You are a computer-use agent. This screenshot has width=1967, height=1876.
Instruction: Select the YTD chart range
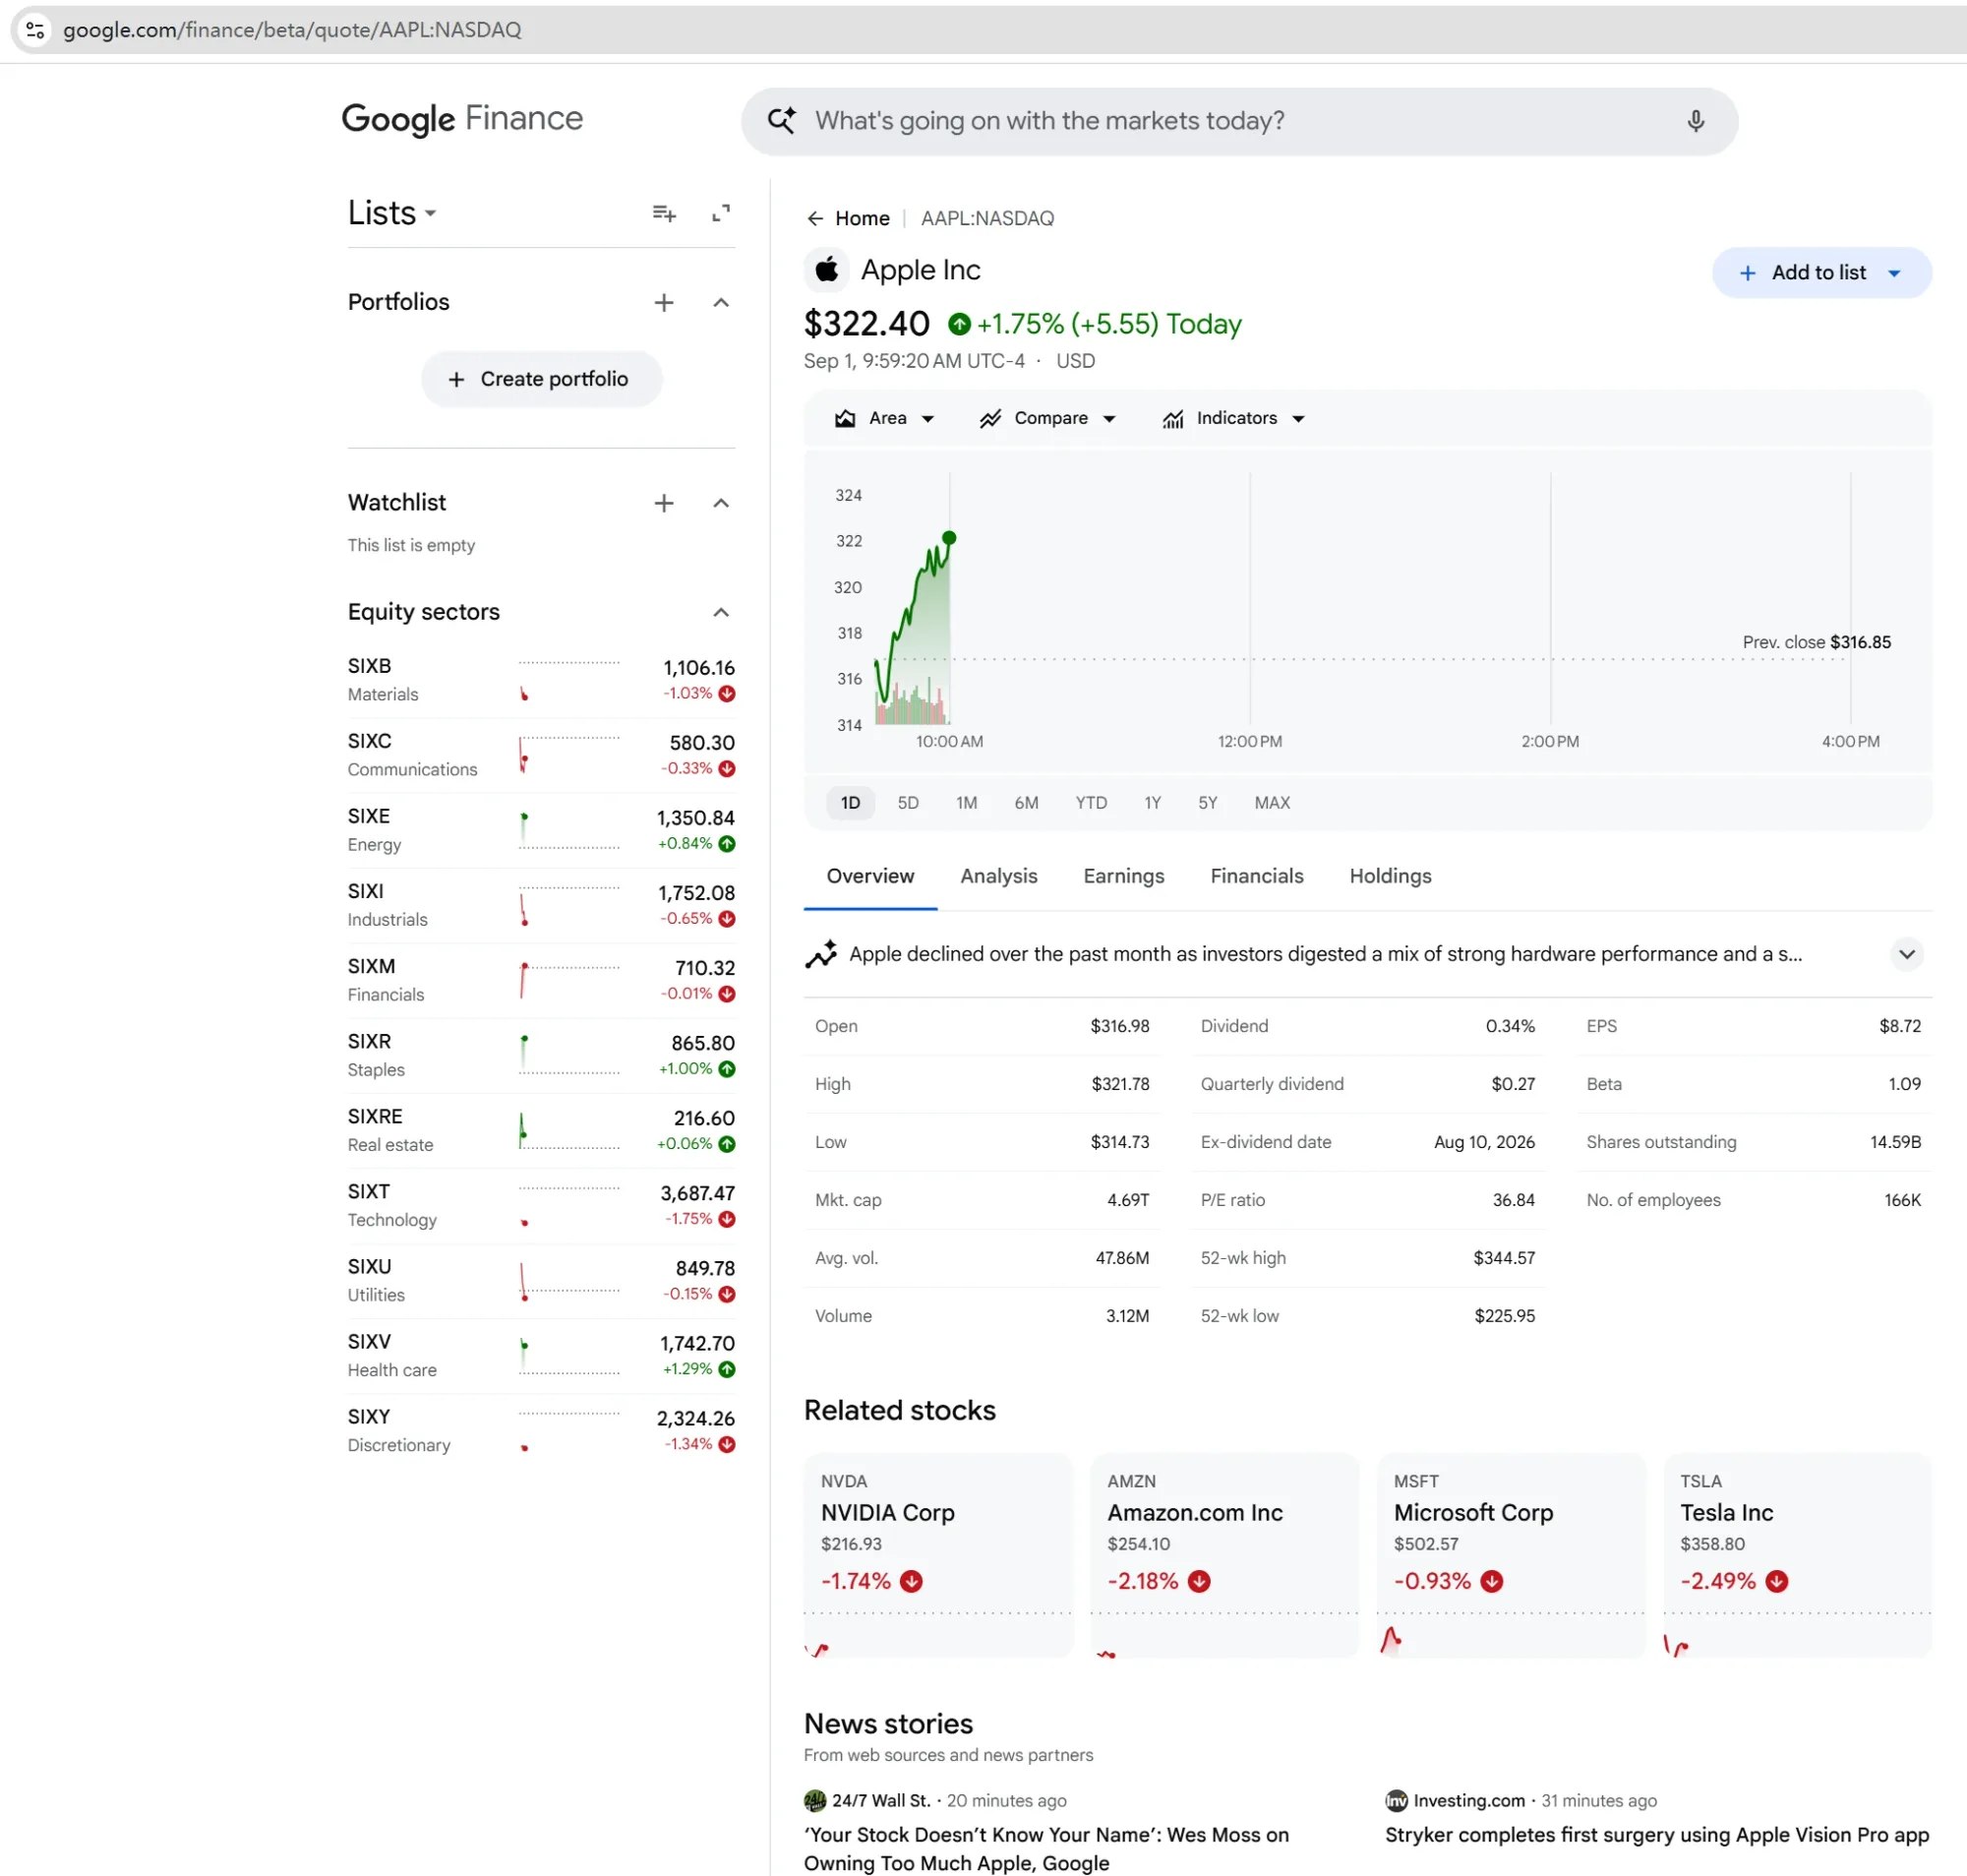pos(1091,803)
